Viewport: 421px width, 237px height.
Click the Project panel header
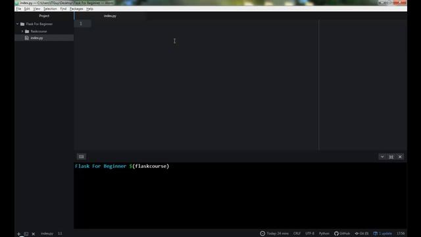(44, 16)
